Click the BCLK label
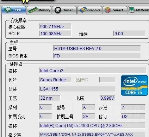The image size is (149, 137). (x=14, y=34)
